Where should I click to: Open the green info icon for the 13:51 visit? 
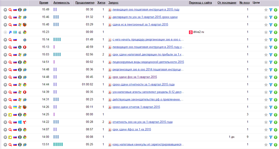pos(276,145)
